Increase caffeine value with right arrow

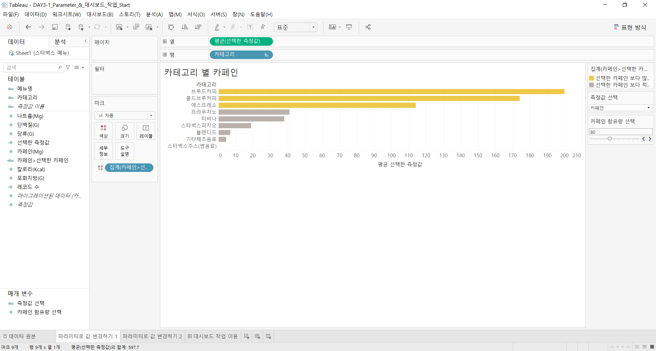(x=650, y=139)
